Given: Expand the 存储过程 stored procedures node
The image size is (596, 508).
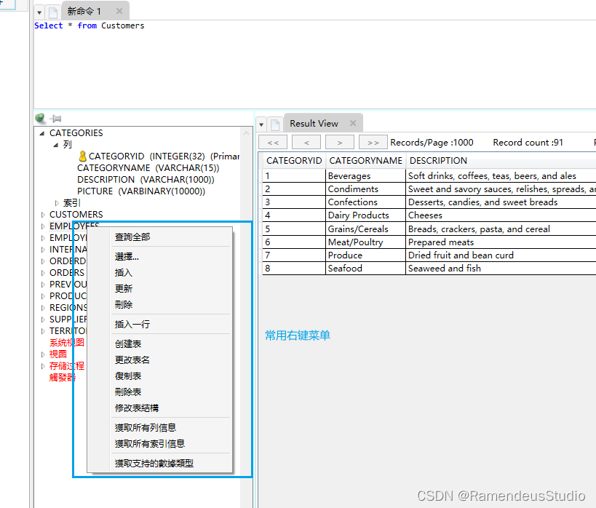Looking at the screenshot, I should point(43,366).
